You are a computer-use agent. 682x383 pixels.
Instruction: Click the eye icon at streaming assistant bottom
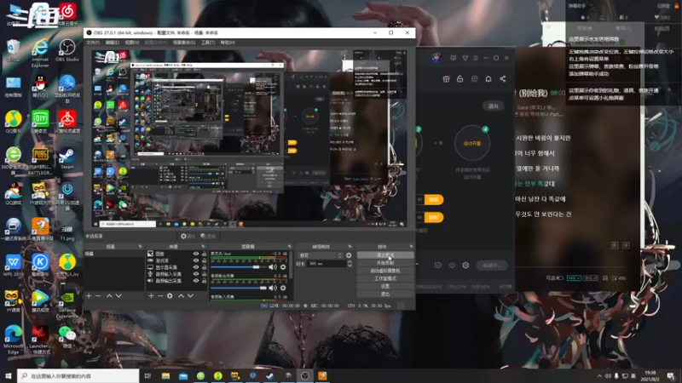(452, 265)
